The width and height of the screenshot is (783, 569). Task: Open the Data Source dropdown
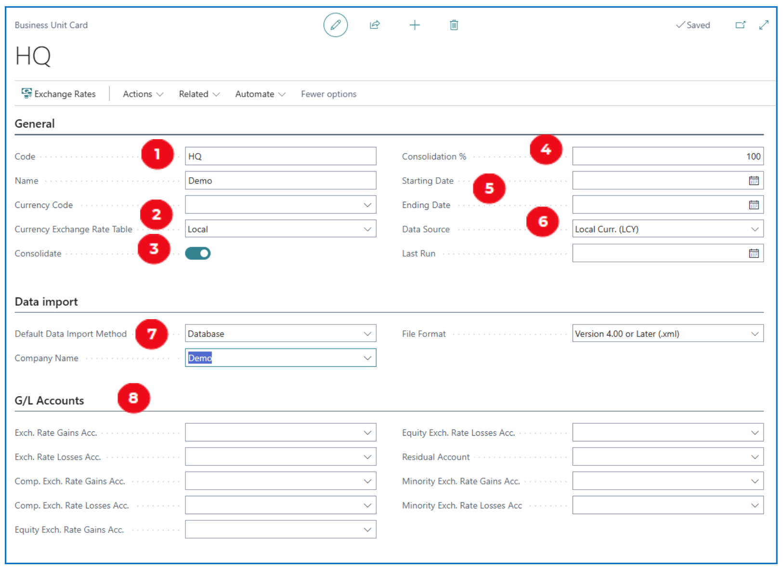tap(755, 229)
